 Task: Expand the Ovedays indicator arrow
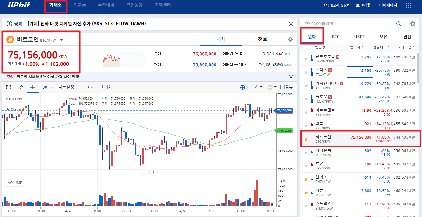(x=8, y=109)
